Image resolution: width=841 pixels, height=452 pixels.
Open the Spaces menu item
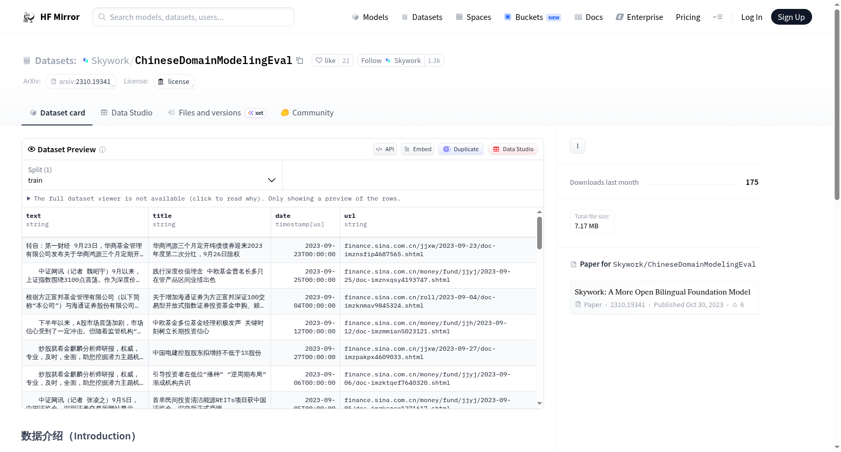[x=474, y=17]
